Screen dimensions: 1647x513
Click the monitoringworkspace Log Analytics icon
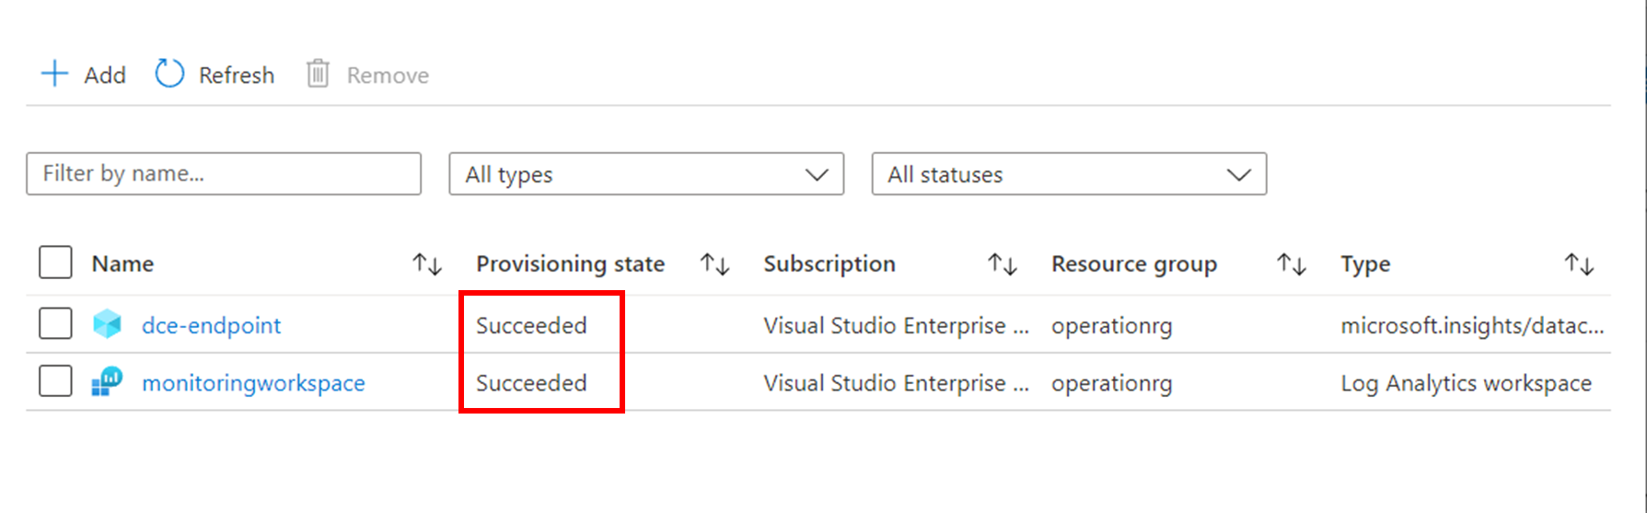click(108, 382)
